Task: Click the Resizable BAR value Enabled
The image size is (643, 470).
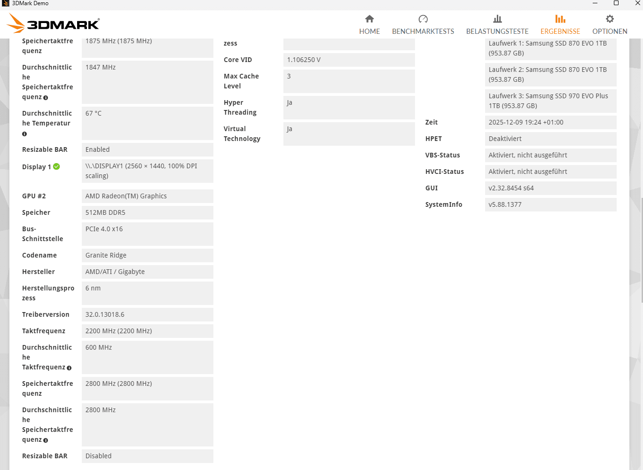Action: (148, 149)
